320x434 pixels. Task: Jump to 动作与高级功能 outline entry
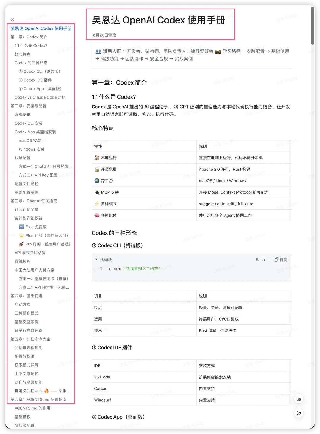pyautogui.click(x=28, y=382)
